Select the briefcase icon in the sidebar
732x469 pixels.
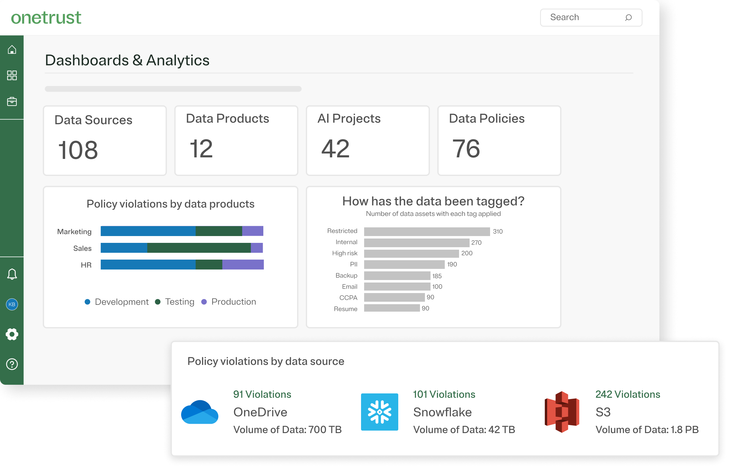click(12, 101)
